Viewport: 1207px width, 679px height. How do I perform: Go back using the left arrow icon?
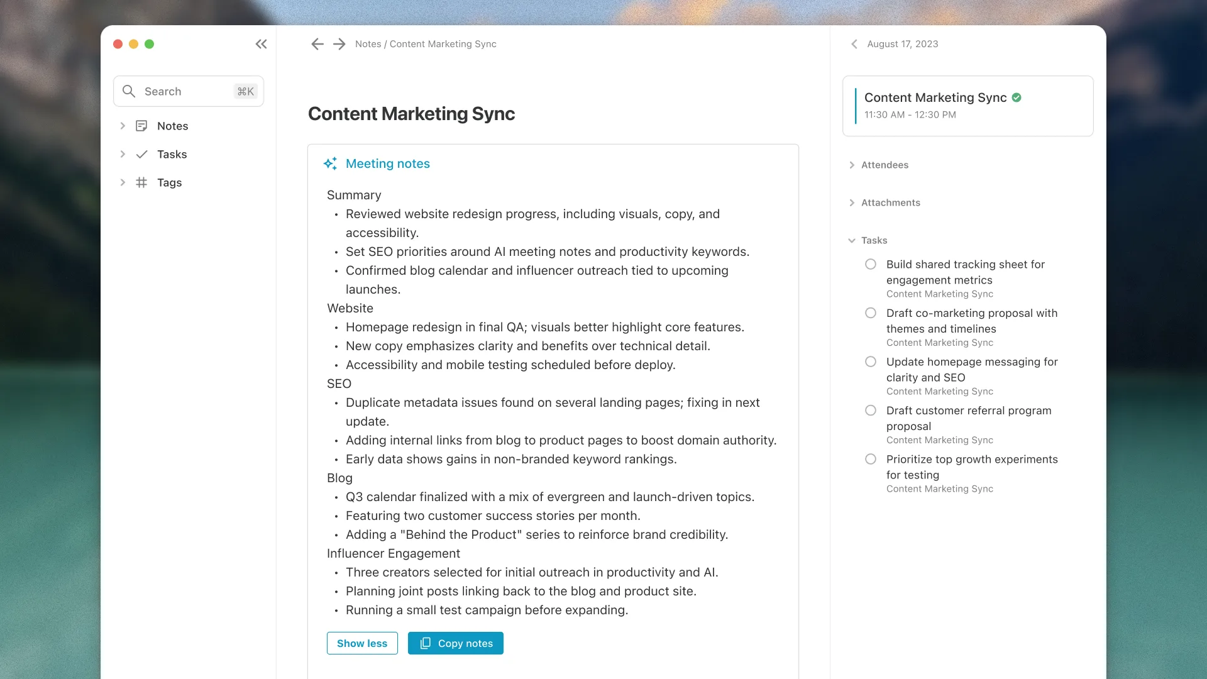[317, 44]
